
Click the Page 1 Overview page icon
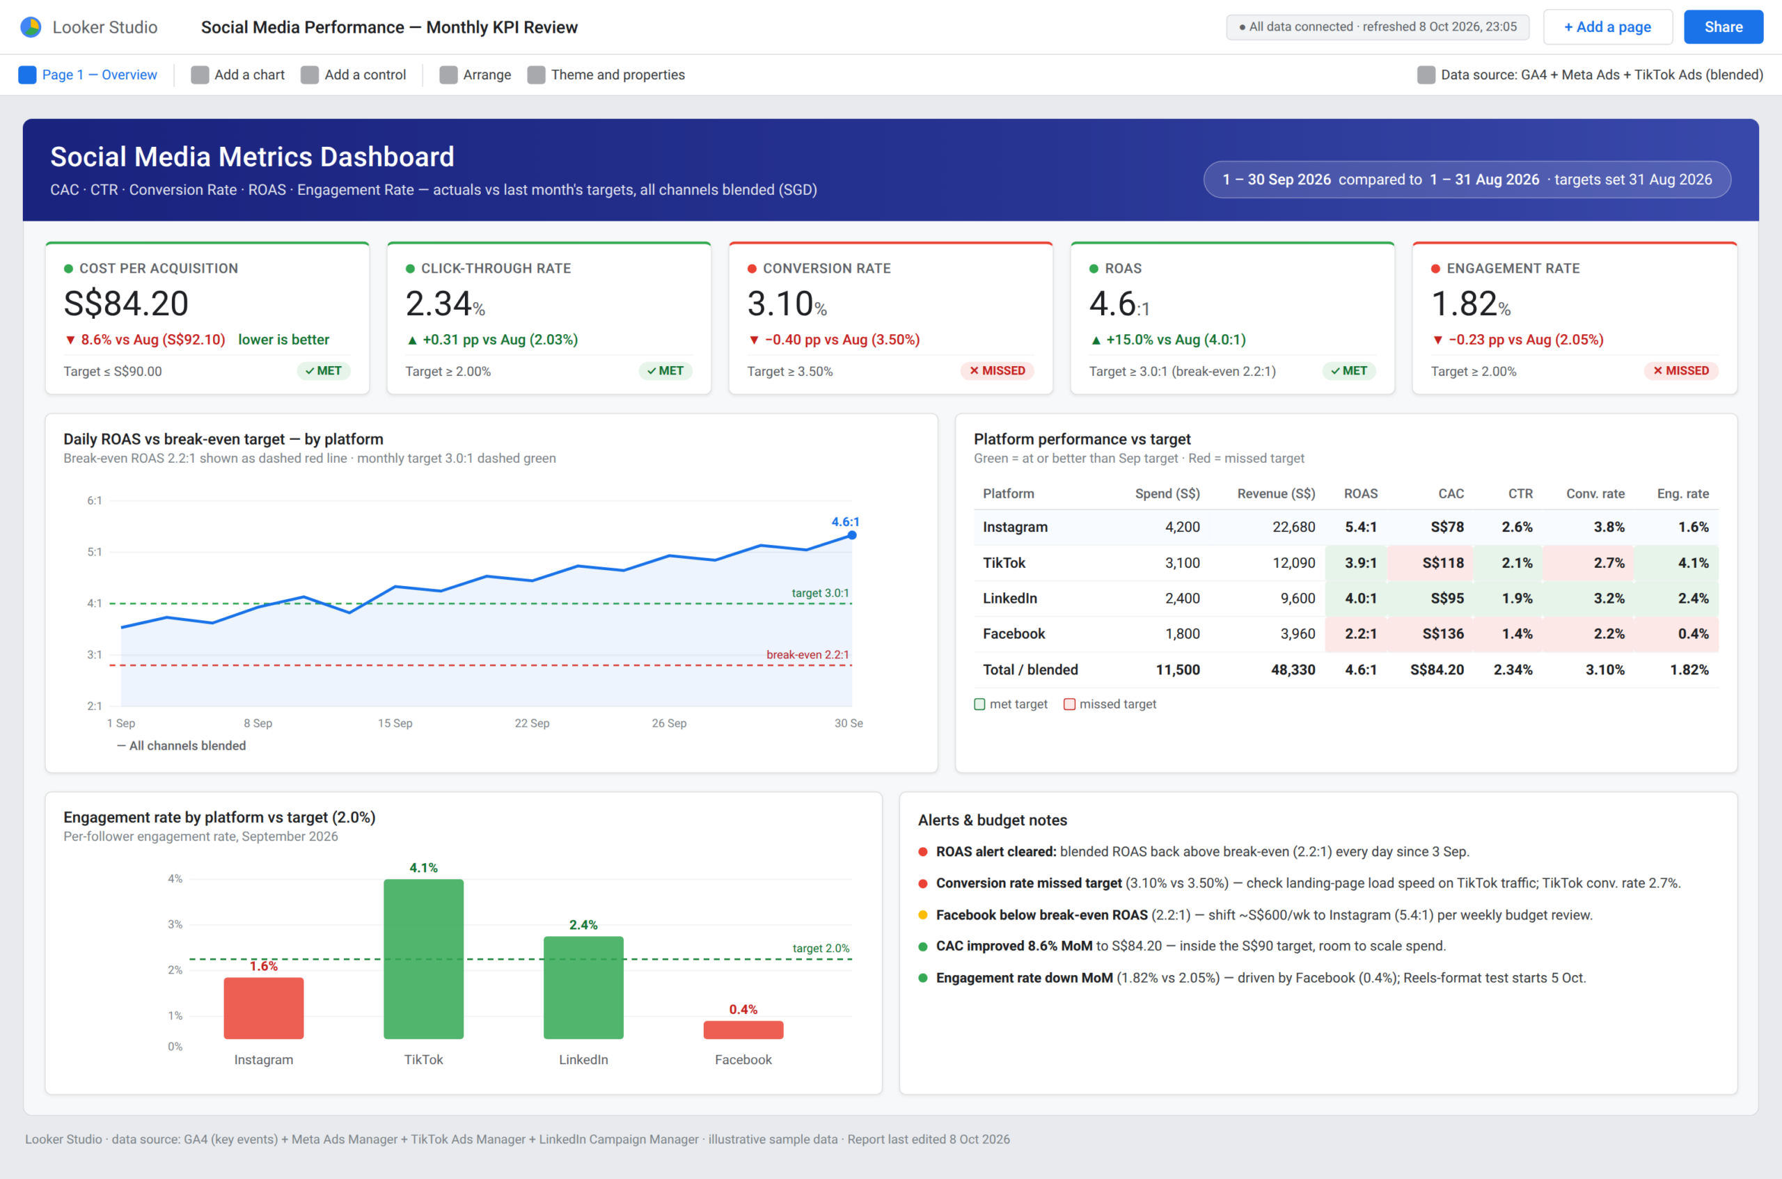[27, 74]
